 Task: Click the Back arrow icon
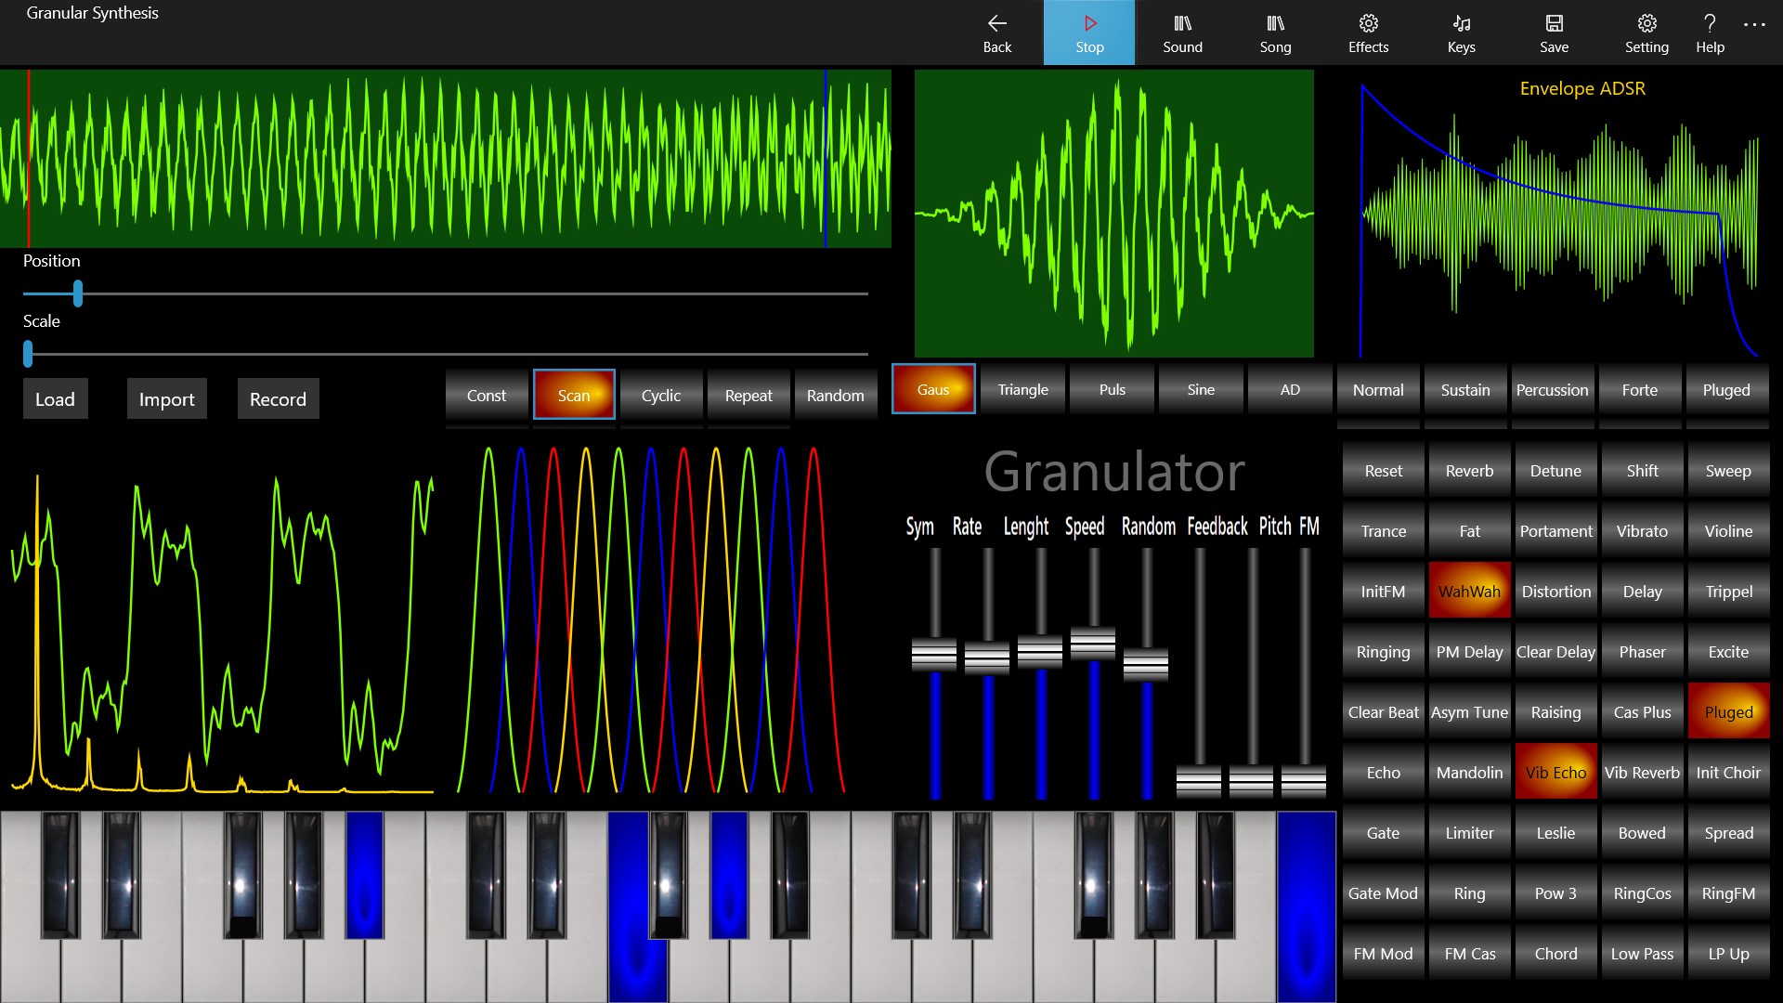(996, 24)
